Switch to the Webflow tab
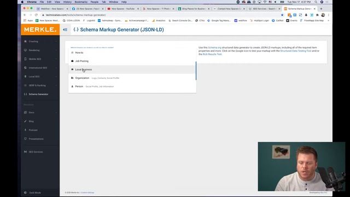 point(52,9)
